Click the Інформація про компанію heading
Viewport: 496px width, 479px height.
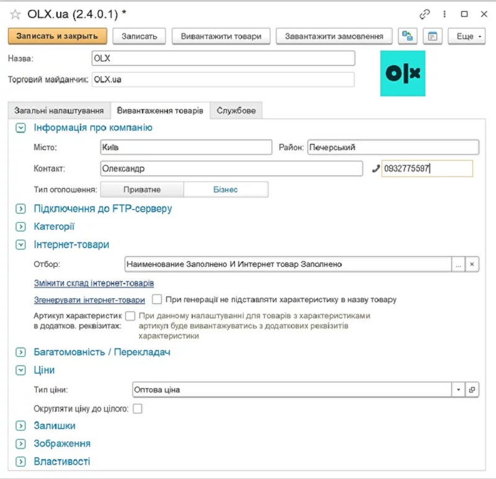point(93,128)
